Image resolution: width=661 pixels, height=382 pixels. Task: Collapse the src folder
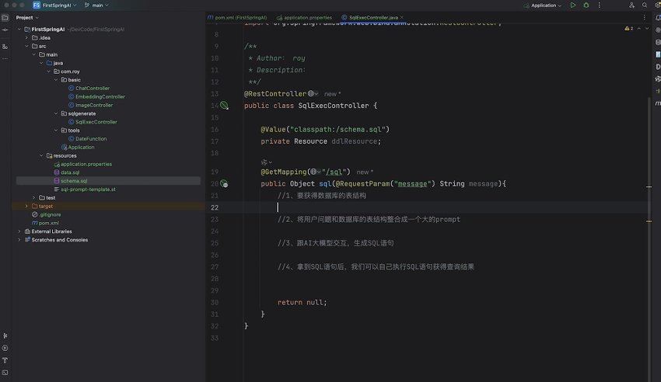[26, 46]
